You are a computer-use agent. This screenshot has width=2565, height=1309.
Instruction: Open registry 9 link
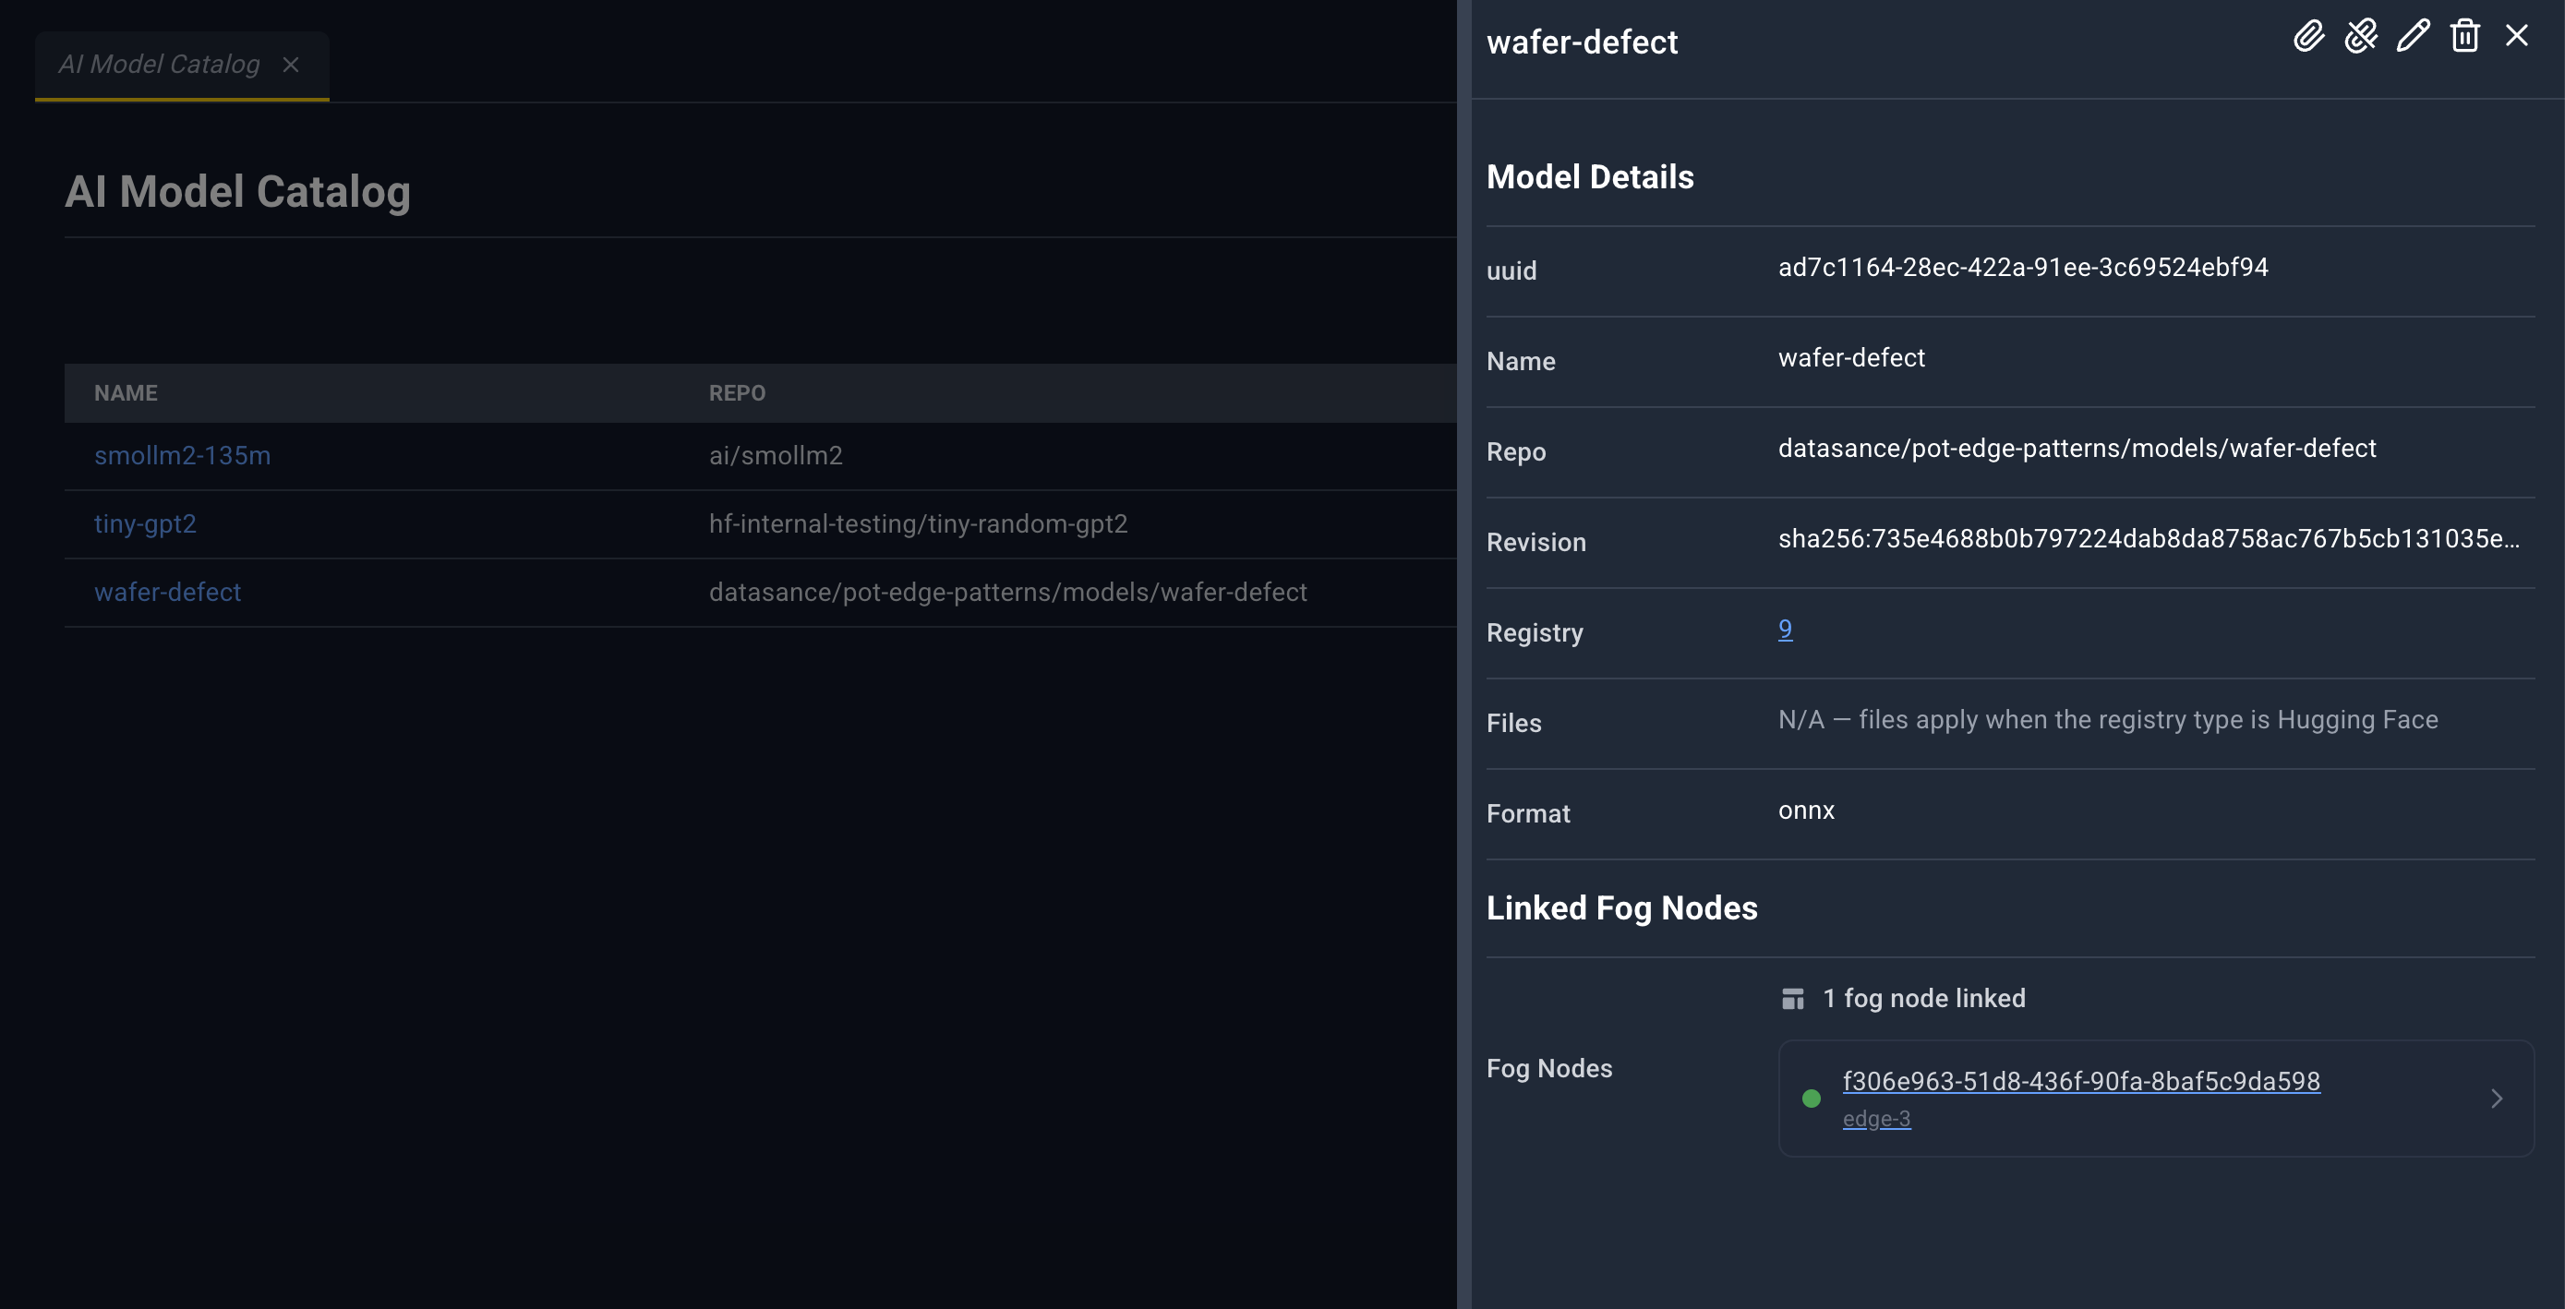click(x=1785, y=630)
